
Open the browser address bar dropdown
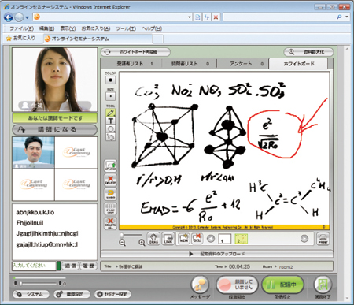click(190, 17)
